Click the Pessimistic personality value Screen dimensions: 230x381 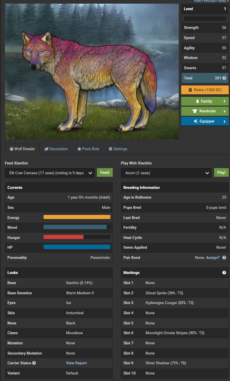point(100,258)
